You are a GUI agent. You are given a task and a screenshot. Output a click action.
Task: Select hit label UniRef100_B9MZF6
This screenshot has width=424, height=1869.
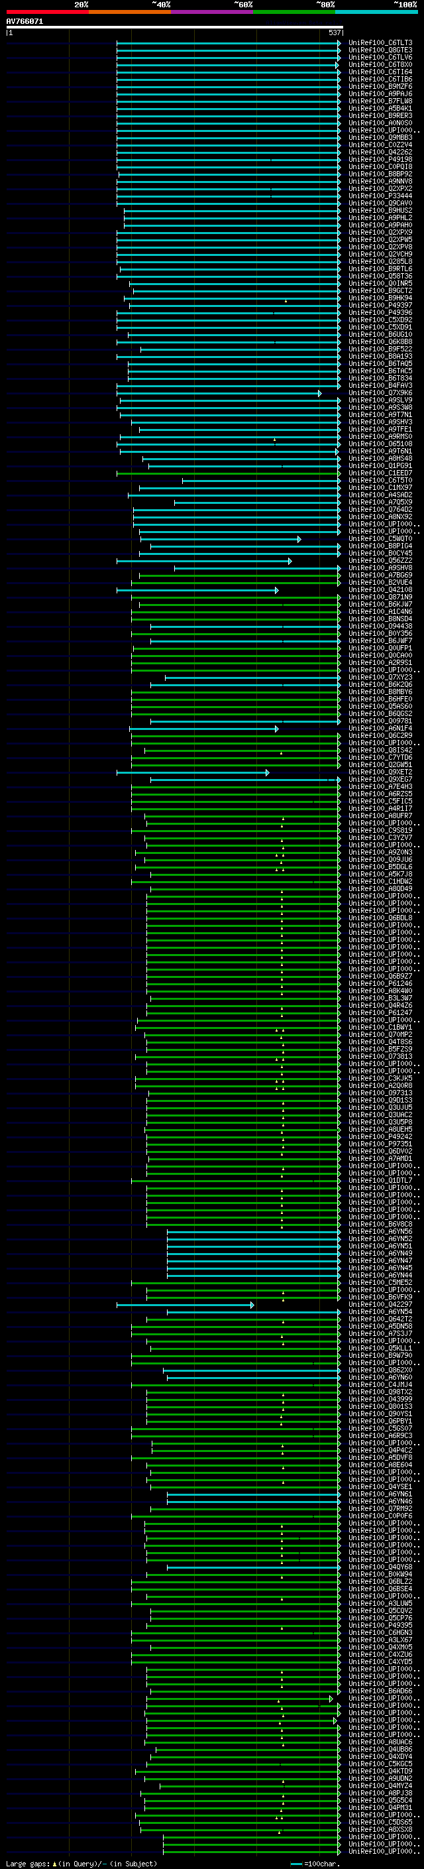[380, 86]
